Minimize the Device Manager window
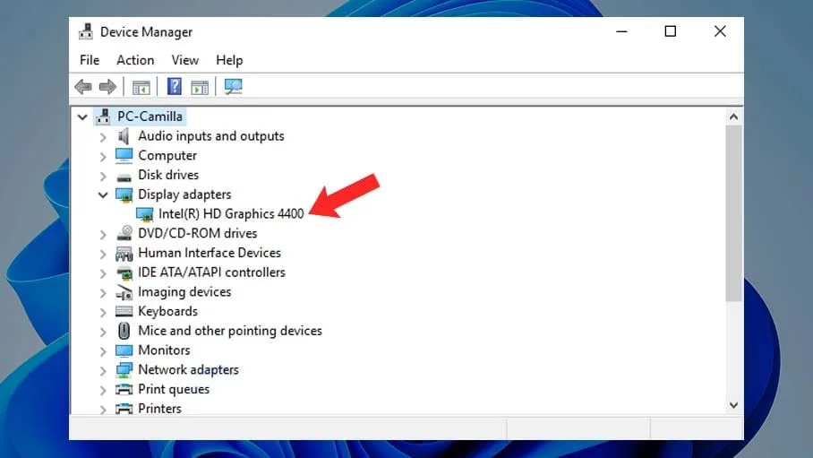Screen dimensions: 813x458 [621, 31]
